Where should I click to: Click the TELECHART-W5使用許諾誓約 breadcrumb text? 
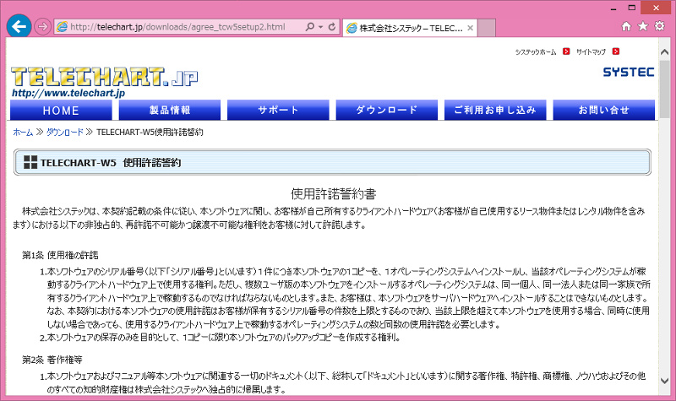point(150,133)
